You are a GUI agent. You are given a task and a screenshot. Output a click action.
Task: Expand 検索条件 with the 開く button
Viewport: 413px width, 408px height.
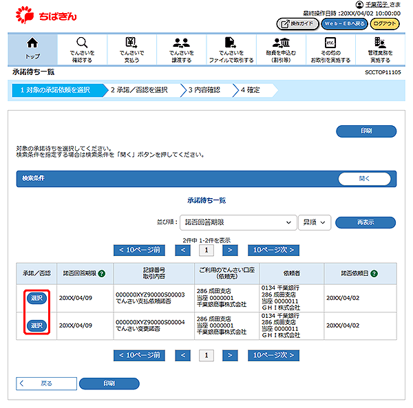(x=365, y=178)
